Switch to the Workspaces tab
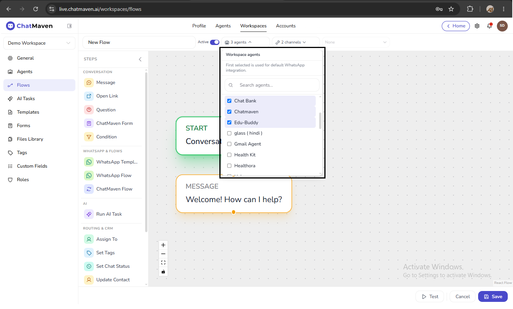 [253, 26]
